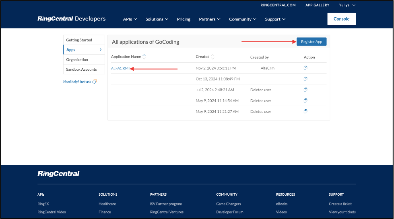Open the APP GALLERY link
Viewport: 394px width, 219px height.
[x=317, y=5]
